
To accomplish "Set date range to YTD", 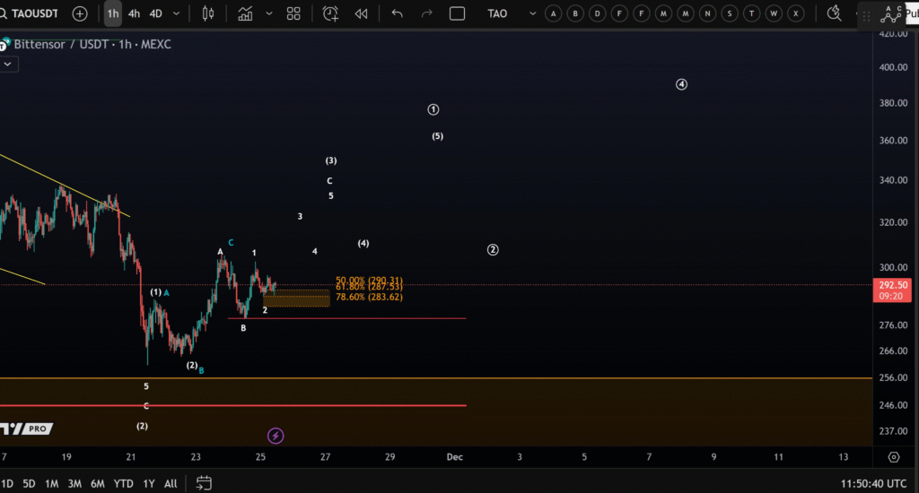I will (124, 483).
